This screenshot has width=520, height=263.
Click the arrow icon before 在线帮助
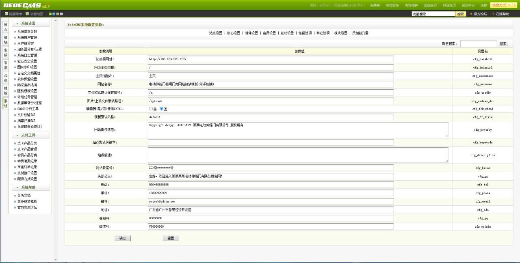click(493, 14)
